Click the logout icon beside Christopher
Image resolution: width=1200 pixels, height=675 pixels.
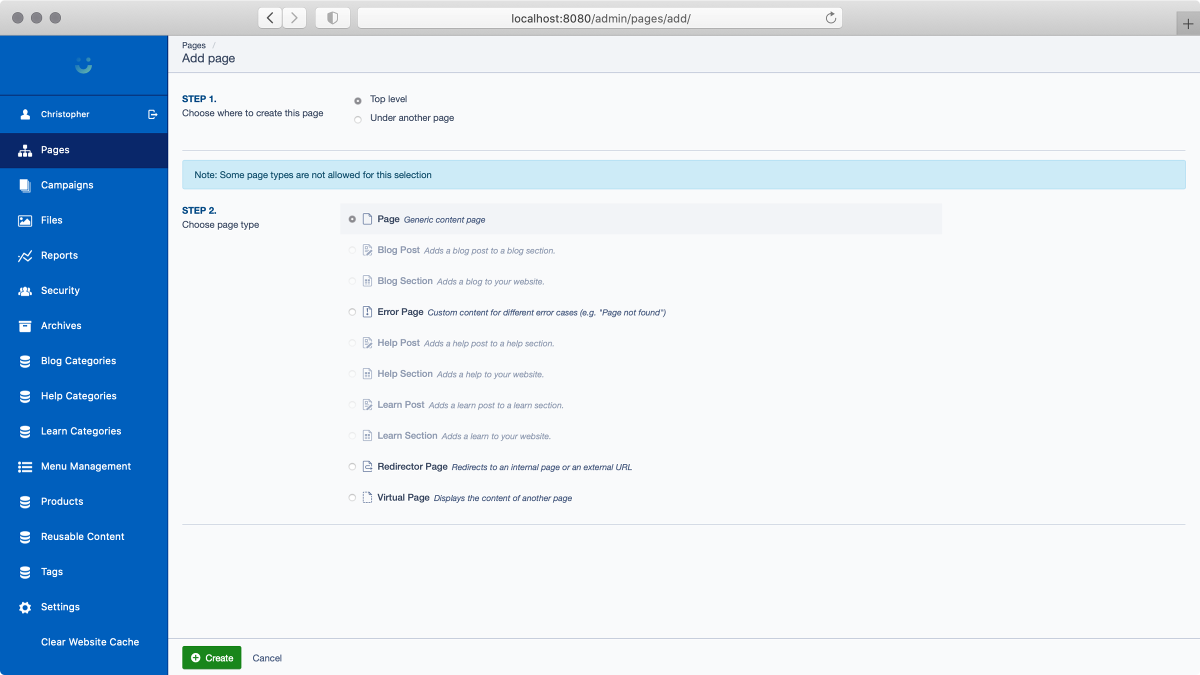(x=152, y=114)
